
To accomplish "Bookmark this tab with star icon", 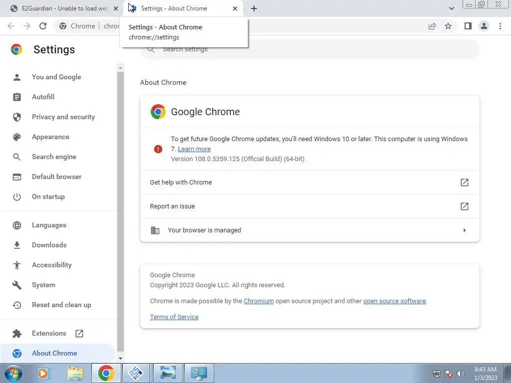I will pos(448,26).
